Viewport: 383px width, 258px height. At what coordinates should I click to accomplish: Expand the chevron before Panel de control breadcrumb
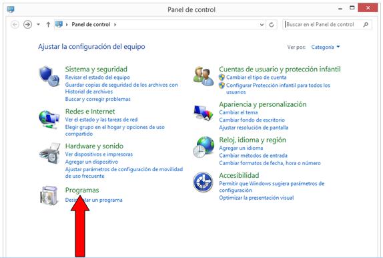pos(67,25)
